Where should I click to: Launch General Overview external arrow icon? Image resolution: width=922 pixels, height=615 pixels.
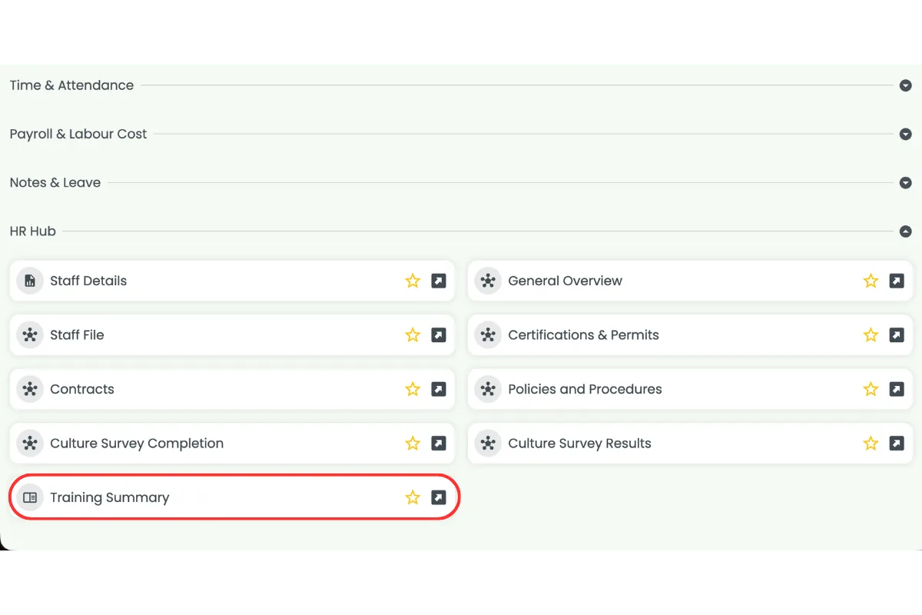[x=897, y=281]
